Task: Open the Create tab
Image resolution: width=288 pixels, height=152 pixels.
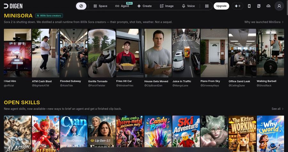Action: [x=144, y=6]
